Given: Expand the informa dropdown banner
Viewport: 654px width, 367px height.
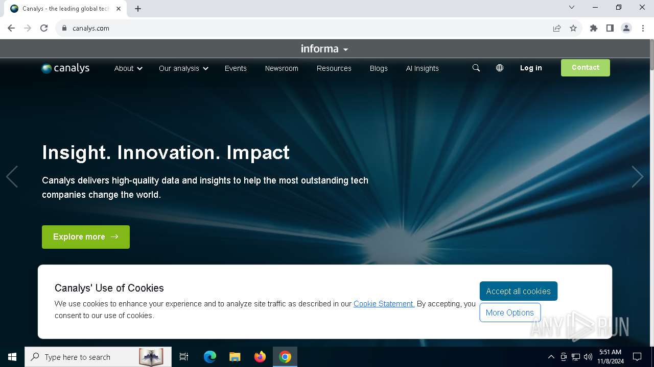Looking at the screenshot, I should tap(324, 49).
